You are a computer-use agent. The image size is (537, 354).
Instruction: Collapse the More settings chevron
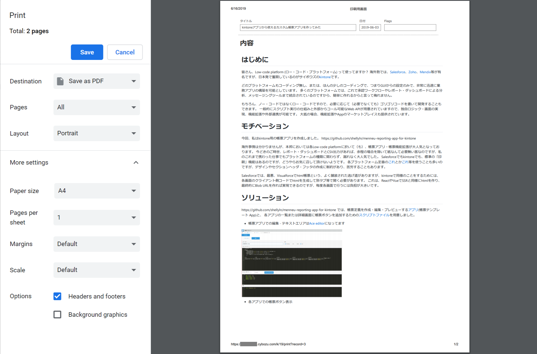pyautogui.click(x=136, y=163)
